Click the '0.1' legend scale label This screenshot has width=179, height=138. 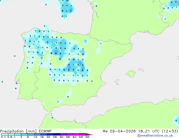3,137
